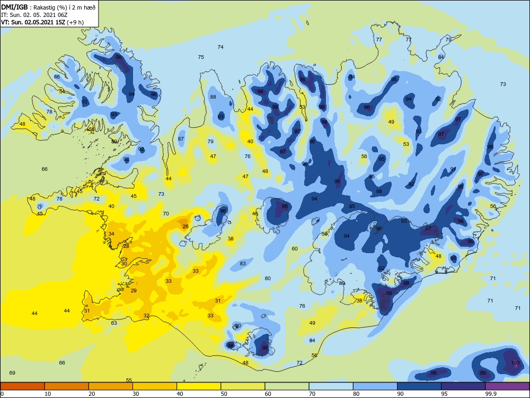Pick the light green 60–70 legend swatch
The width and height of the screenshot is (530, 398).
click(287, 386)
